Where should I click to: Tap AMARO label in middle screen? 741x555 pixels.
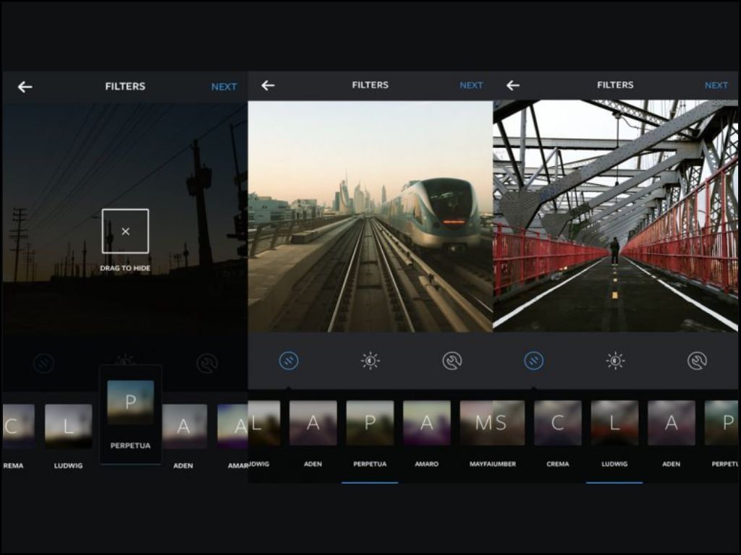(427, 464)
